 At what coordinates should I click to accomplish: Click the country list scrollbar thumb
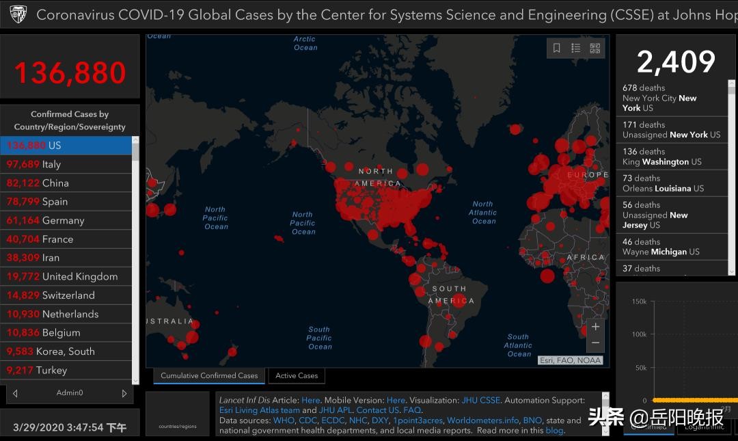[x=135, y=152]
